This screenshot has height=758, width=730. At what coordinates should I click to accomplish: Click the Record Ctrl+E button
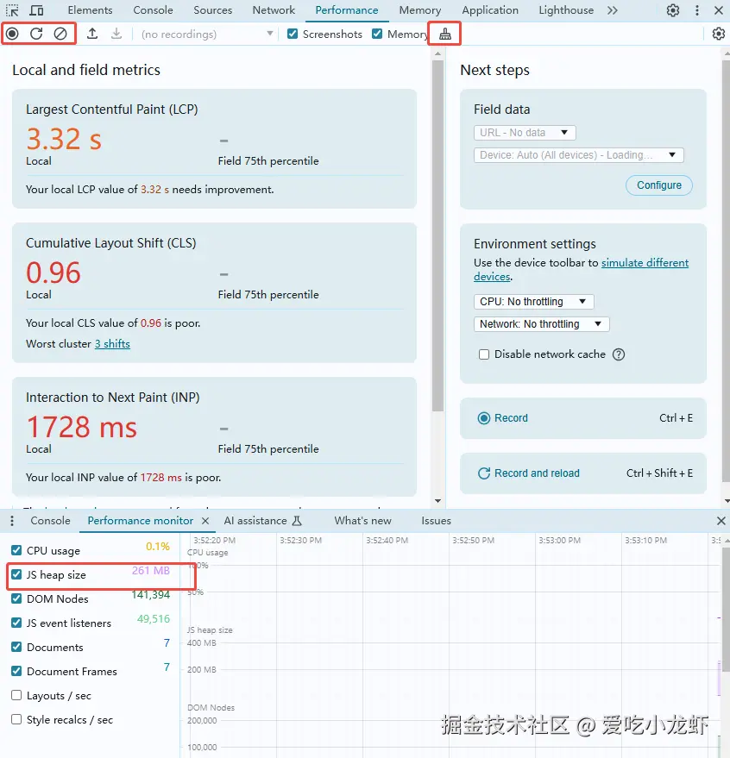pyautogui.click(x=583, y=418)
